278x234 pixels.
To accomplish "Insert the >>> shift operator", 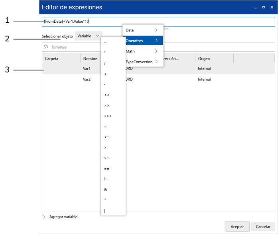I will click(x=108, y=116).
